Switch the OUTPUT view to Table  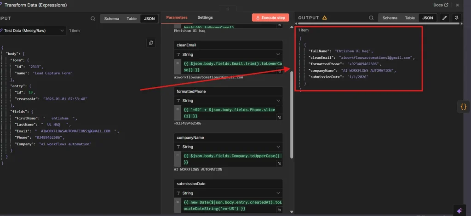tap(409, 18)
